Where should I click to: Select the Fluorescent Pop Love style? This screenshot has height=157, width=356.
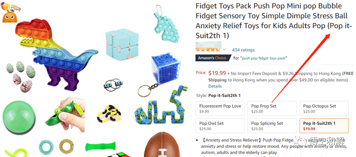tap(220, 108)
